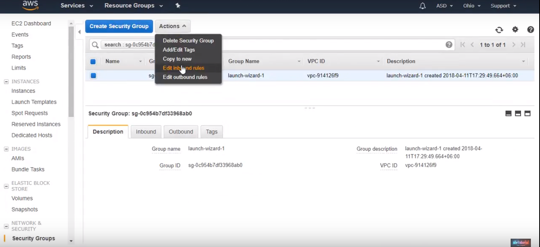
Task: Collapse the ELASTIC BLOCK STORE section
Action: 6,186
